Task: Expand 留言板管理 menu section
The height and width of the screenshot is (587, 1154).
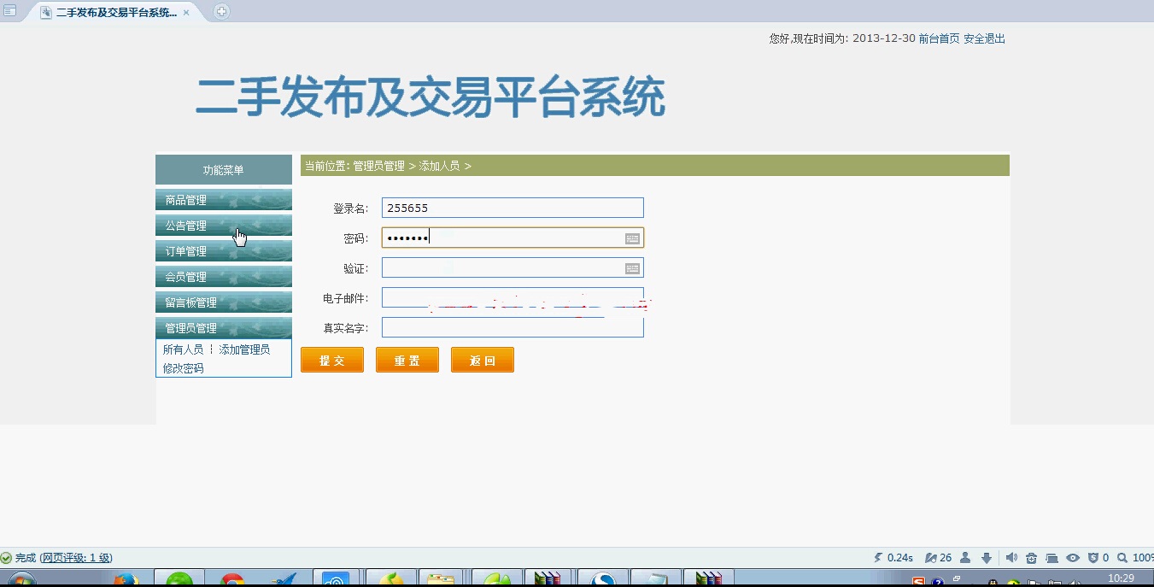Action: tap(224, 302)
